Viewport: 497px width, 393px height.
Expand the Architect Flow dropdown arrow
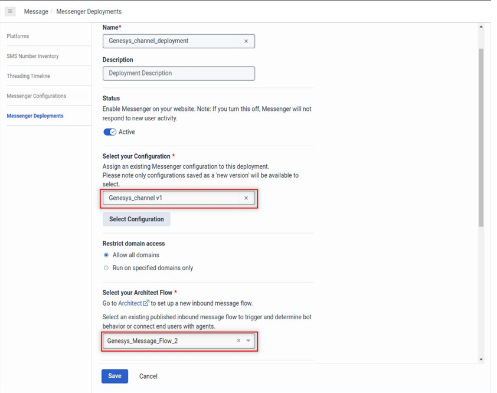248,340
